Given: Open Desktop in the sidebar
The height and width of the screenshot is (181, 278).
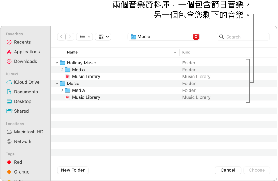Looking at the screenshot, I should point(19,101).
